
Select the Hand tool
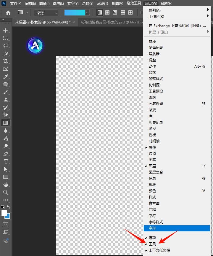coord(6,185)
